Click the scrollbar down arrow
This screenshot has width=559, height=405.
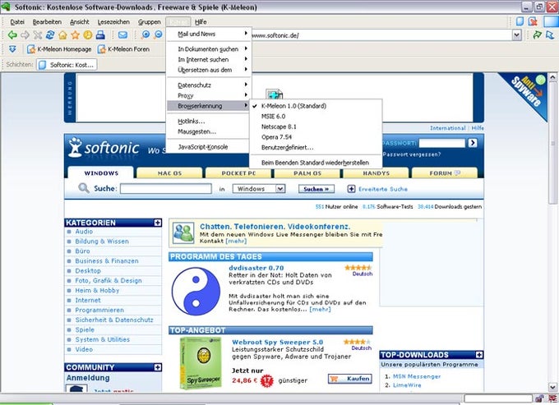[x=552, y=386]
